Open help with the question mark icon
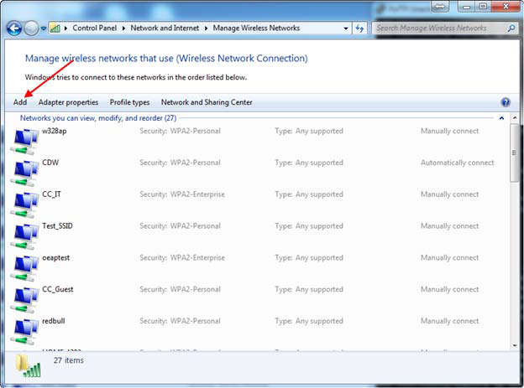 click(506, 102)
